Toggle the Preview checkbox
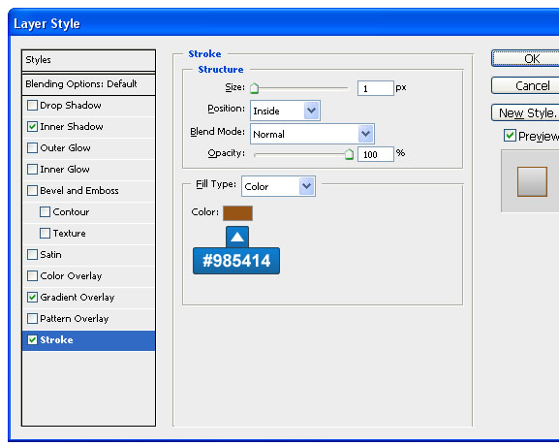 [x=510, y=136]
